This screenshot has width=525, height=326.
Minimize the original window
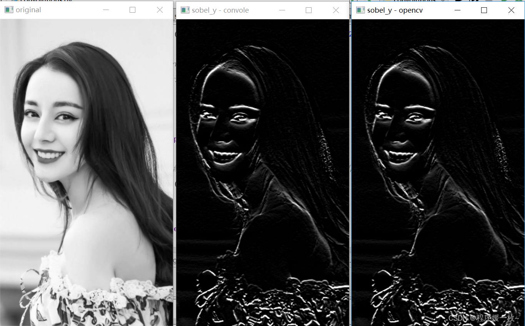[106, 10]
